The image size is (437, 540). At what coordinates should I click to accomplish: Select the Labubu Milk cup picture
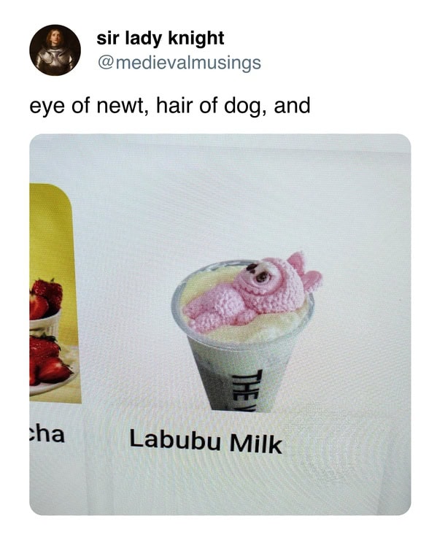[x=246, y=332]
